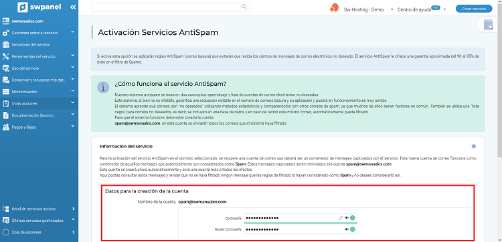
Task: Expand Uso del servicio chevron
Action: 73,67
